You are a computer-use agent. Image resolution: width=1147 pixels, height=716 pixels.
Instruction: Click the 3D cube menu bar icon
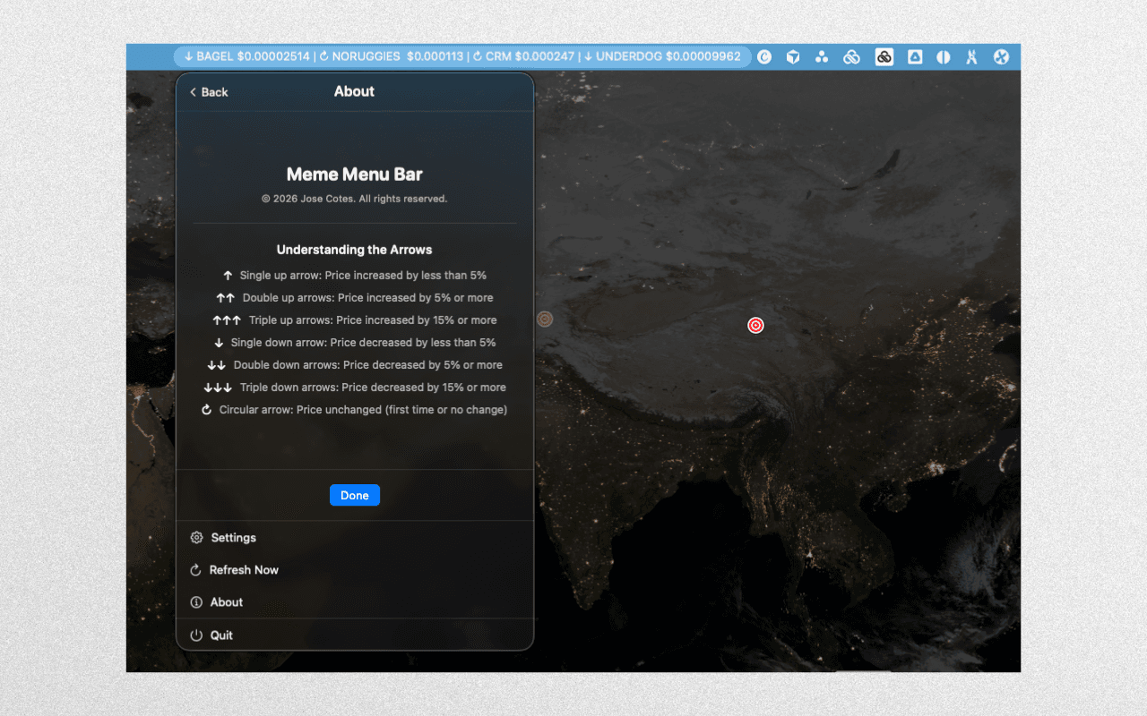tap(793, 56)
